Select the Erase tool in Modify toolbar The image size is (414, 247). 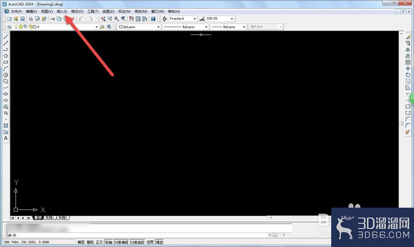pos(408,37)
